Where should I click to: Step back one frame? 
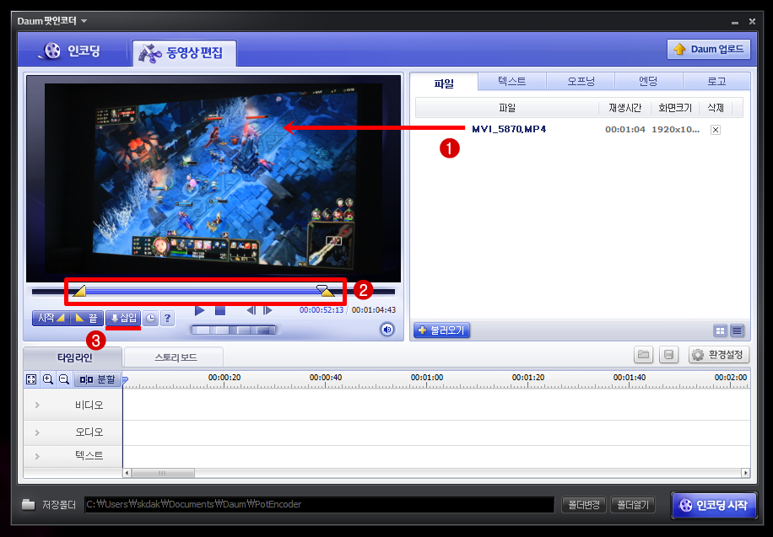(251, 310)
